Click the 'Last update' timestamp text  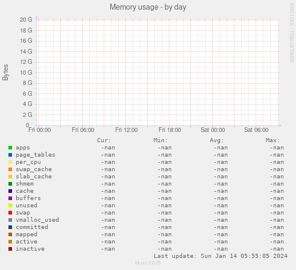click(x=221, y=256)
